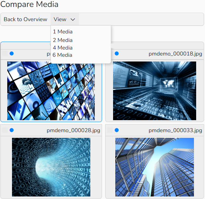Viewport: 205px width, 199px height.
Task: Open the View dropdown menu
Action: [64, 19]
